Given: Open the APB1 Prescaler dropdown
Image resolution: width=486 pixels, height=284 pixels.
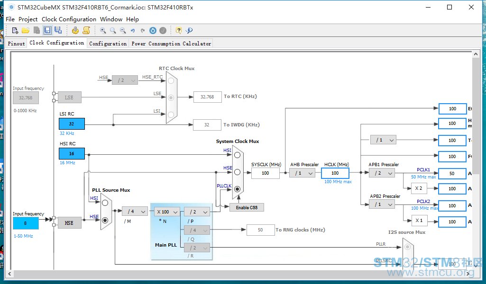Looking at the screenshot, I should [x=382, y=173].
